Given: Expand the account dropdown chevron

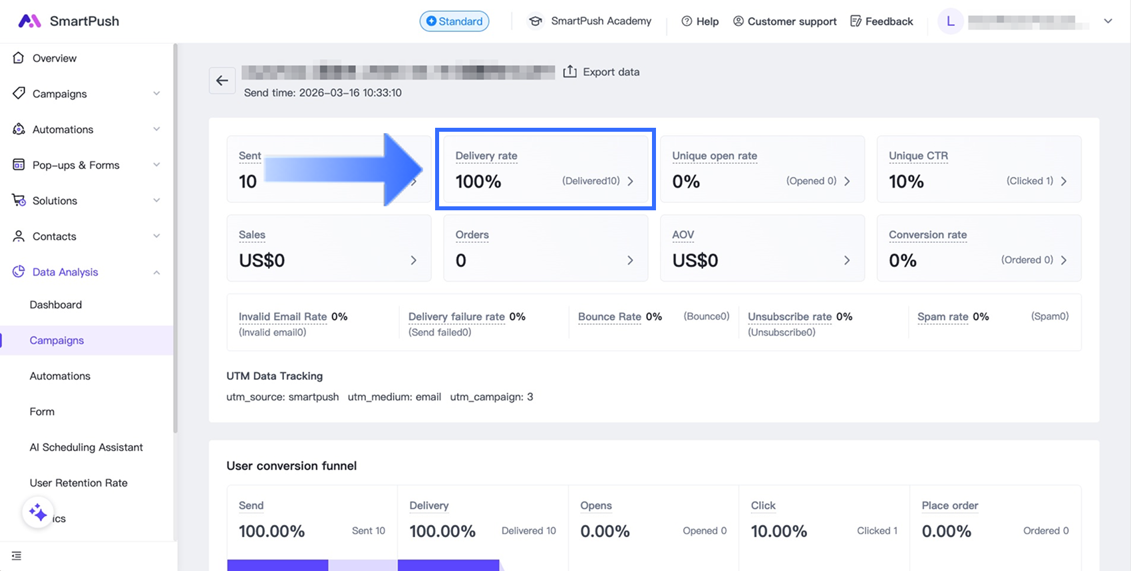Looking at the screenshot, I should [1108, 21].
